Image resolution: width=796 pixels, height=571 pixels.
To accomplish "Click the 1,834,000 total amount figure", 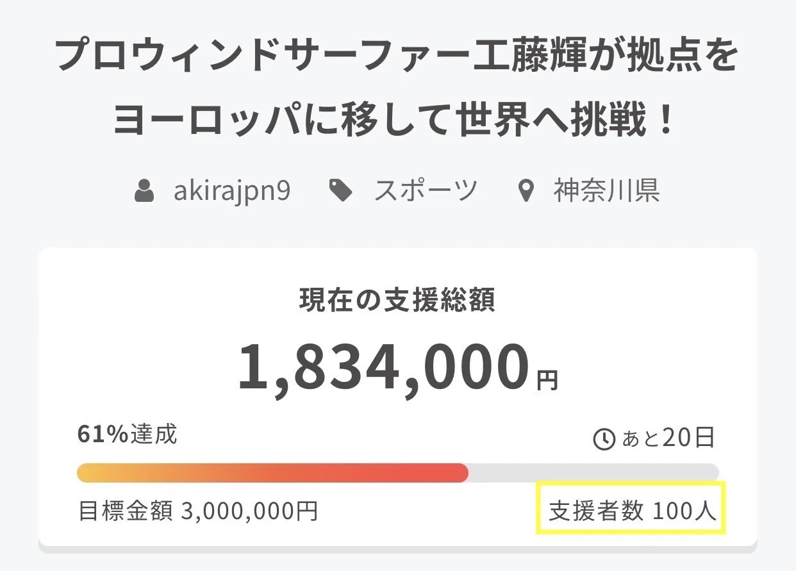I will (x=383, y=368).
